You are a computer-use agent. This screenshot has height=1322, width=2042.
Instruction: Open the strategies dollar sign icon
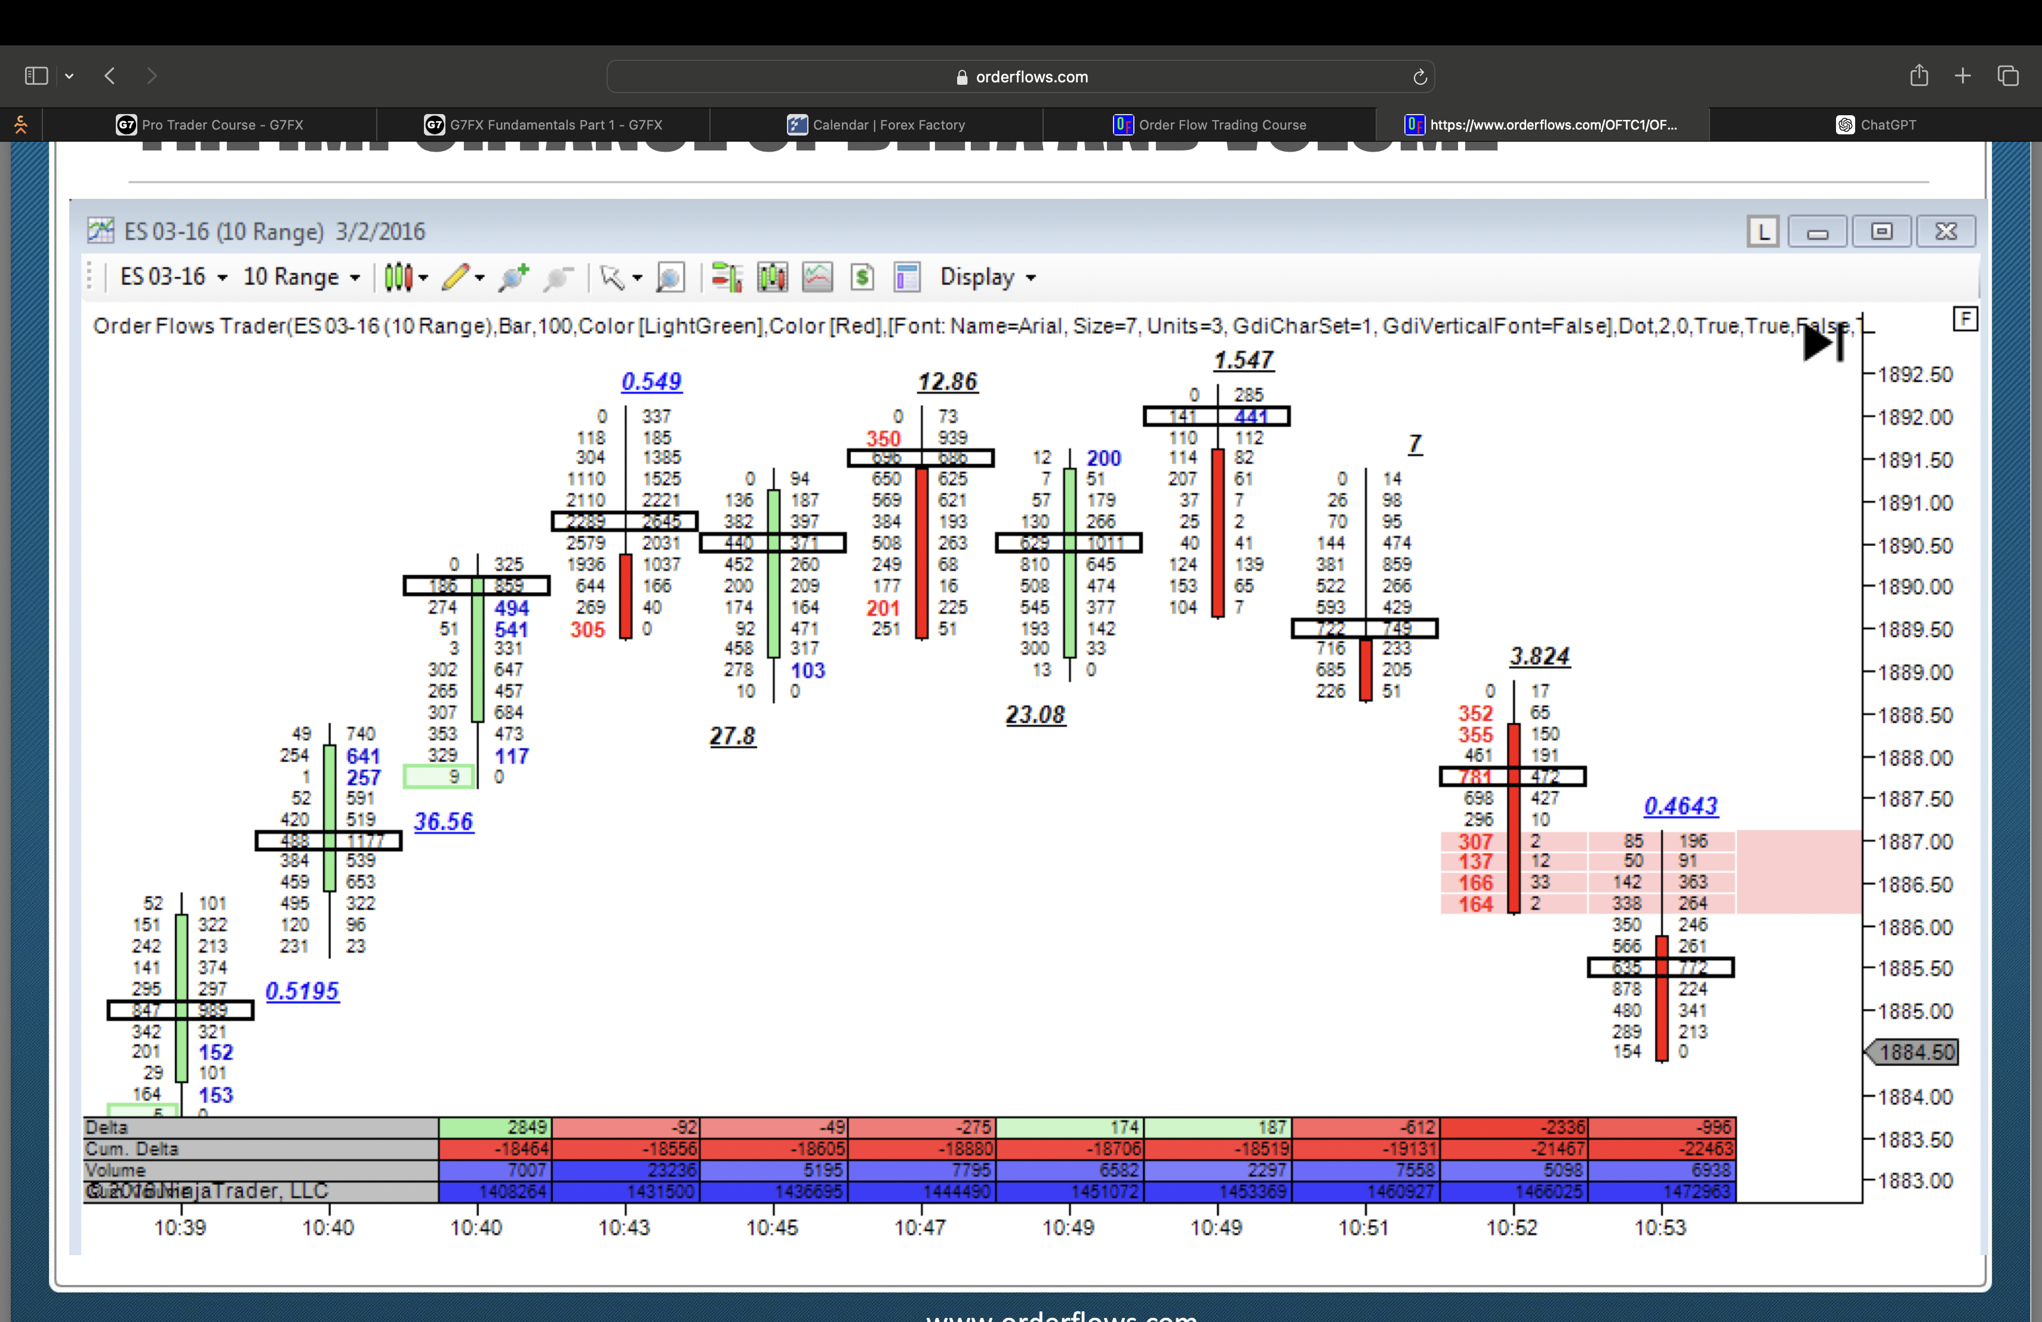pos(862,277)
